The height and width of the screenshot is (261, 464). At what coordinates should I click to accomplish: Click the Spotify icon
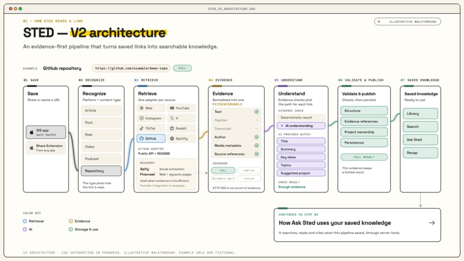pos(172,138)
